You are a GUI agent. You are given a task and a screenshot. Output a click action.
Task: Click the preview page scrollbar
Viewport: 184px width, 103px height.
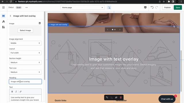pyautogui.click(x=181, y=71)
